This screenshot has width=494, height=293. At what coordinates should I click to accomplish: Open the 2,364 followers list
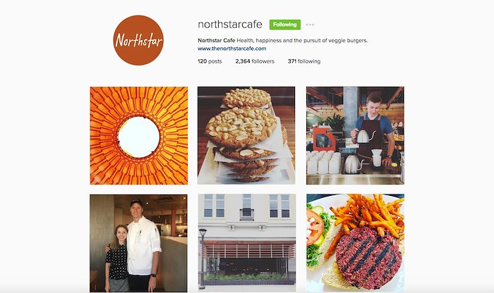click(255, 61)
